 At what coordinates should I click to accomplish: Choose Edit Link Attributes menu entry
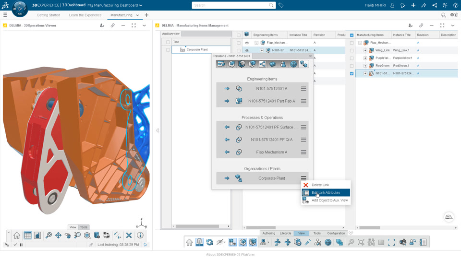tap(326, 193)
